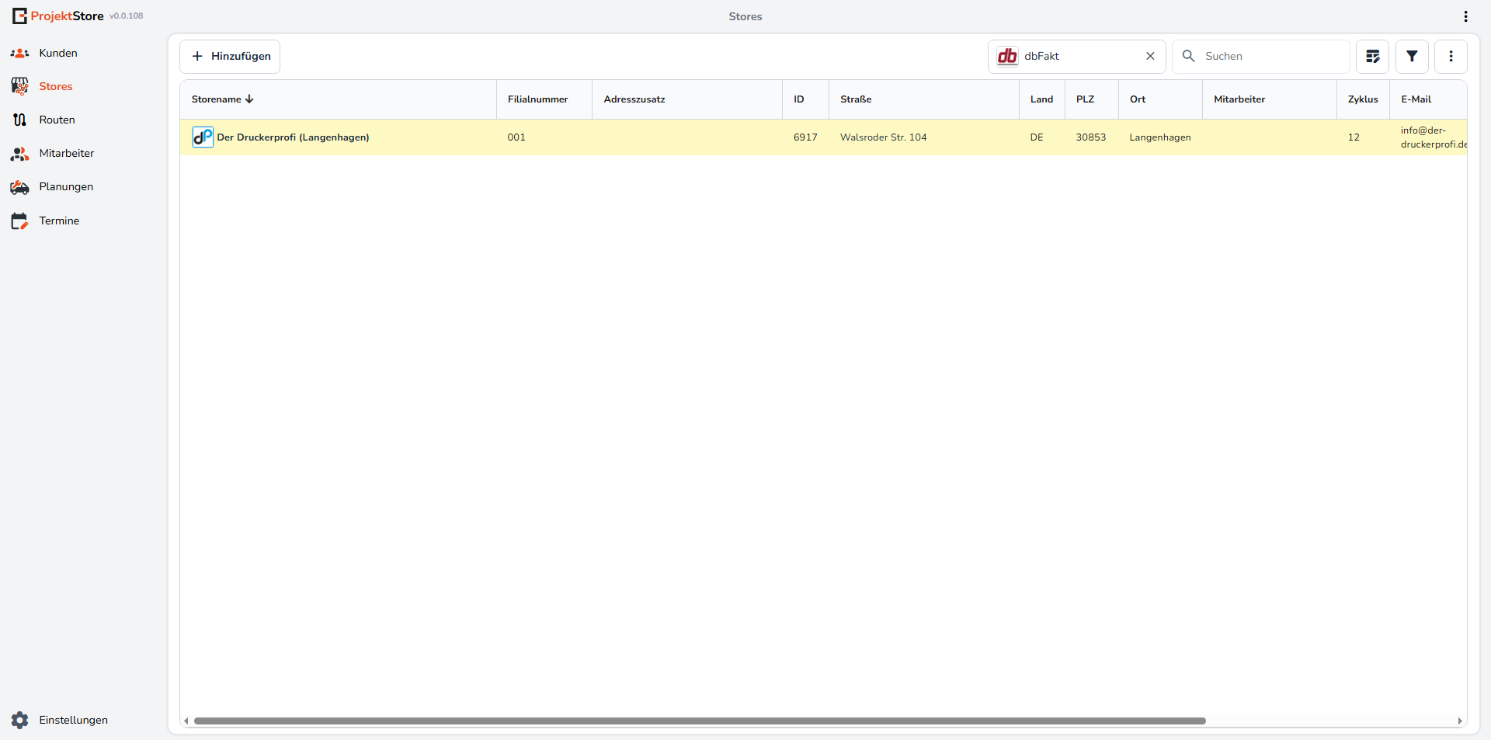Select Der Druckerprofi (Langenhagen) row name
The width and height of the screenshot is (1491, 740).
(293, 137)
